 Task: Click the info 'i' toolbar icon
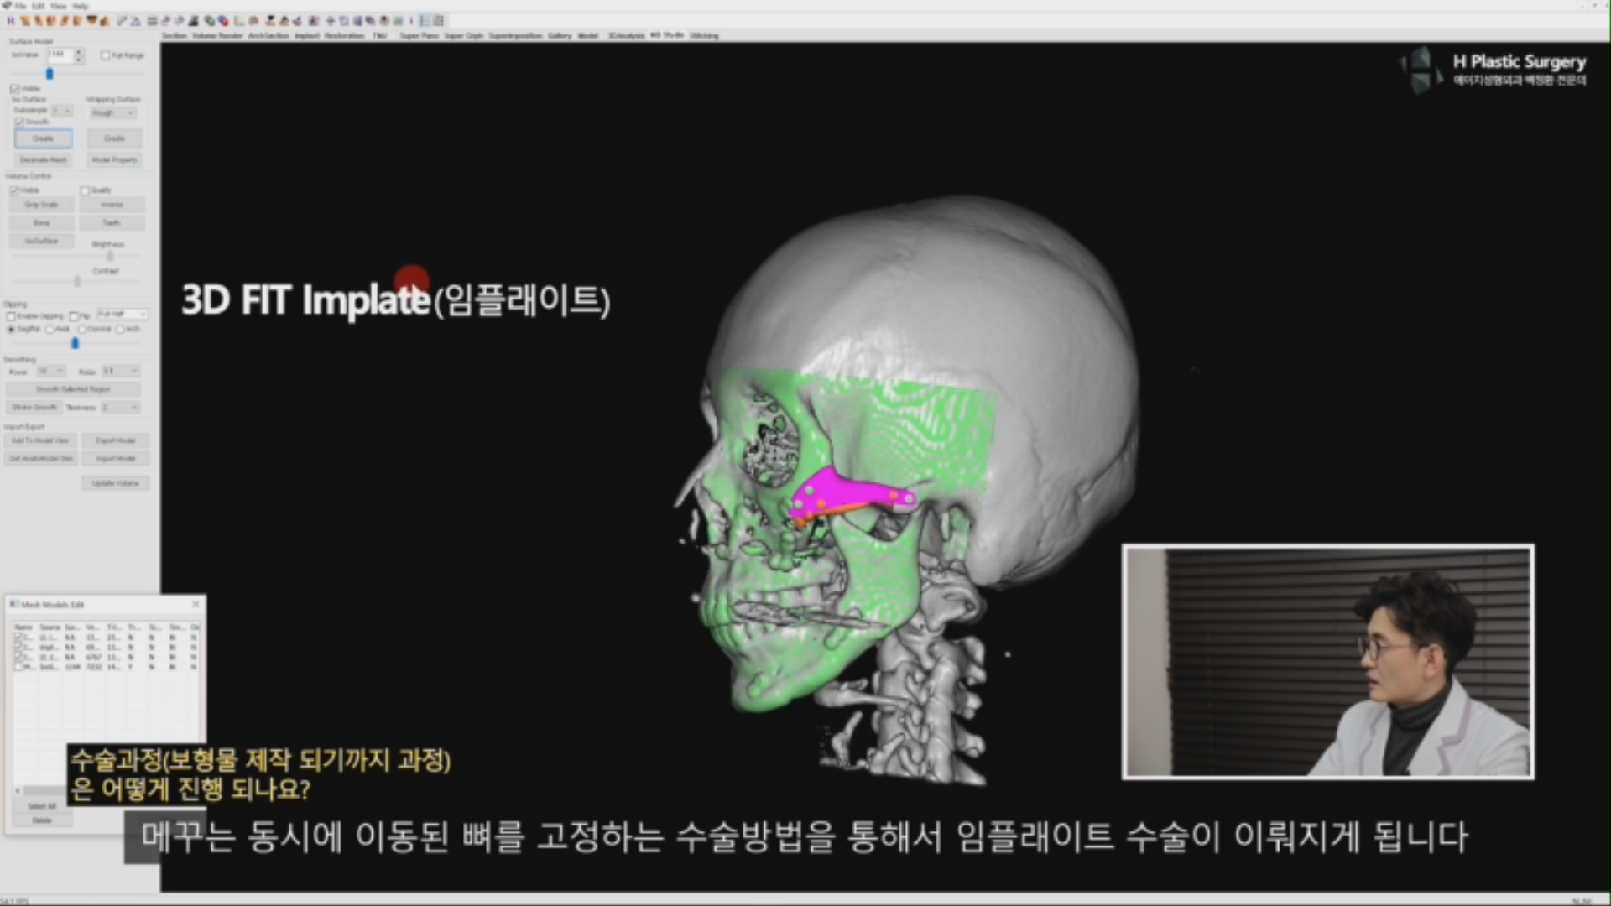[x=411, y=21]
